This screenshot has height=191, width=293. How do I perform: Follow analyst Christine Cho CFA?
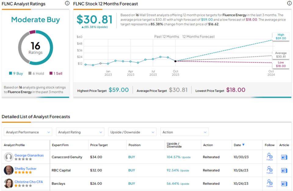[269, 183]
